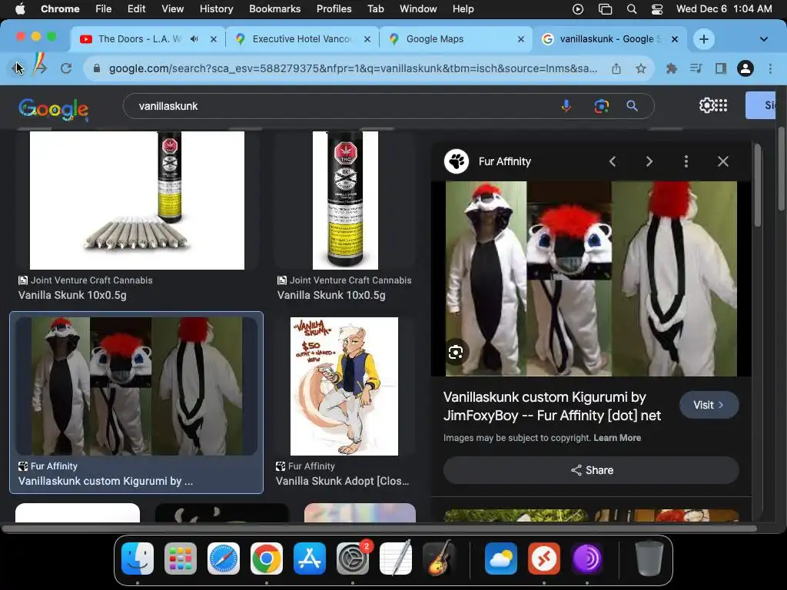This screenshot has width=787, height=590.
Task: Open the Chrome profile avatar
Action: click(x=745, y=68)
